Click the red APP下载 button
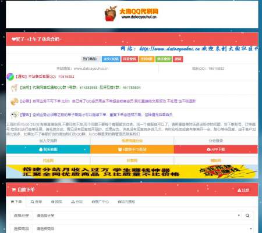Screen dimensions: 262x233 tap(216, 149)
